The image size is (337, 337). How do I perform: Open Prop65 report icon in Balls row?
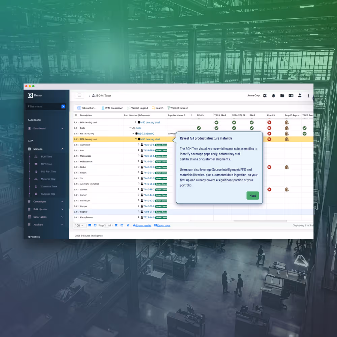[287, 128]
